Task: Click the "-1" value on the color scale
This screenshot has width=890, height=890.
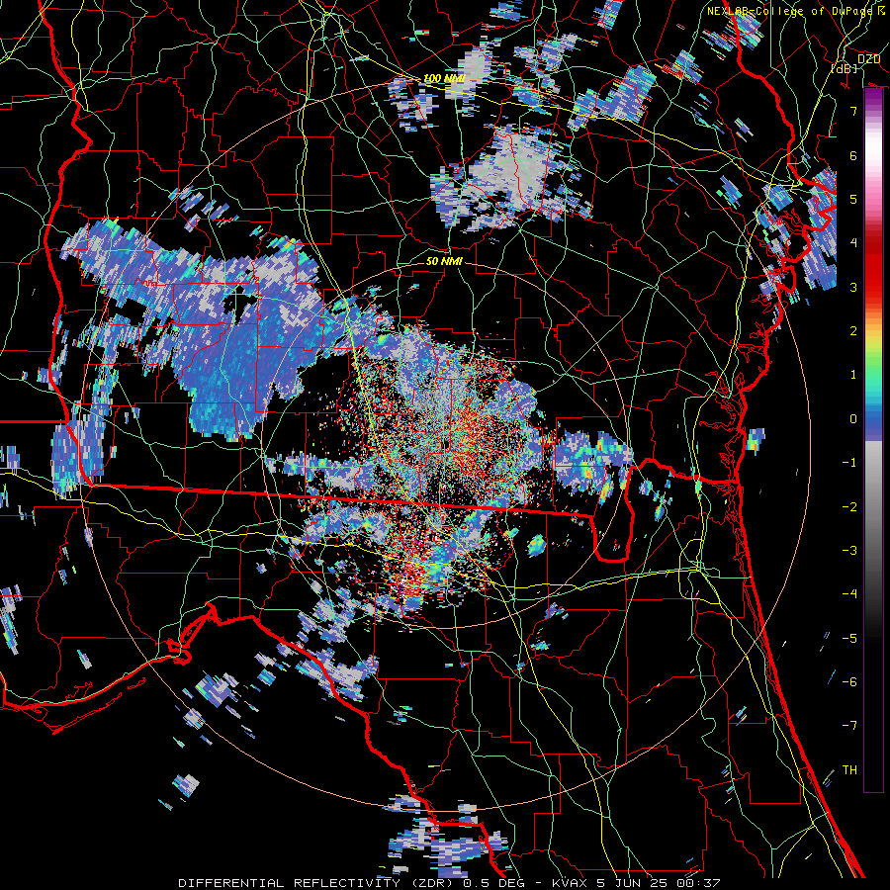Action: pos(849,463)
